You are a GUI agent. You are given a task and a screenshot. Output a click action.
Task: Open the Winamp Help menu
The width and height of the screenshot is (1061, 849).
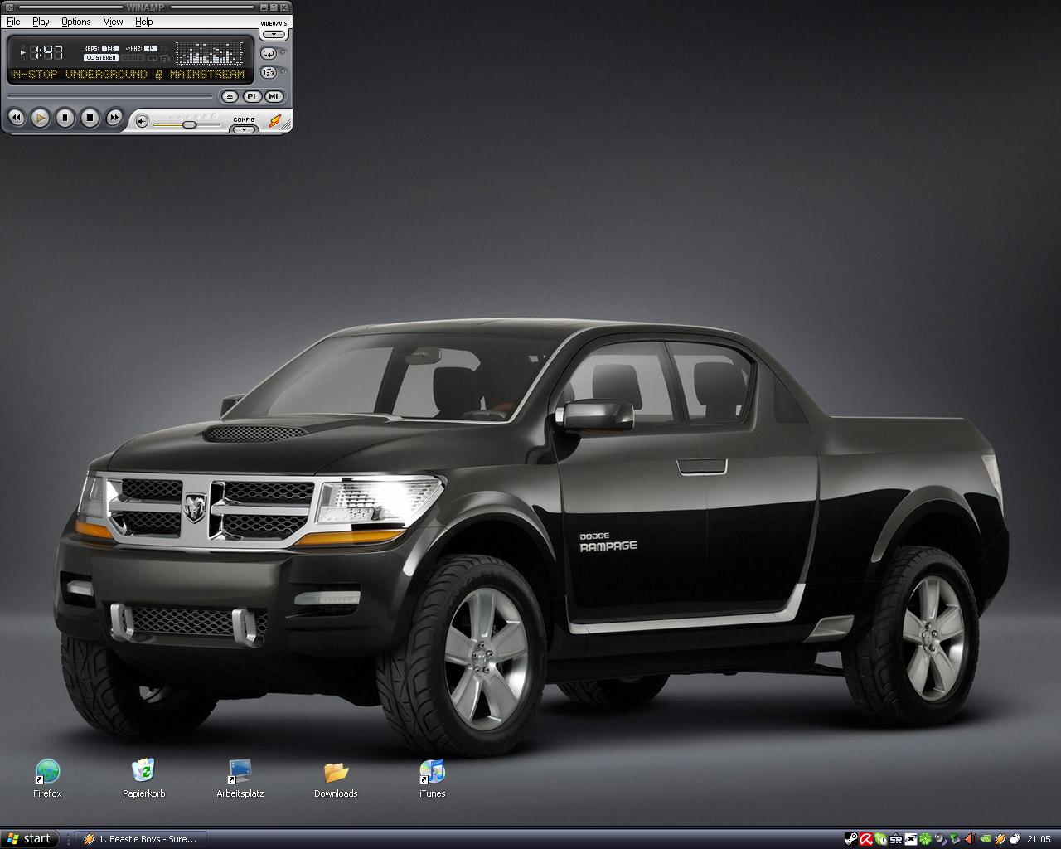[x=144, y=22]
